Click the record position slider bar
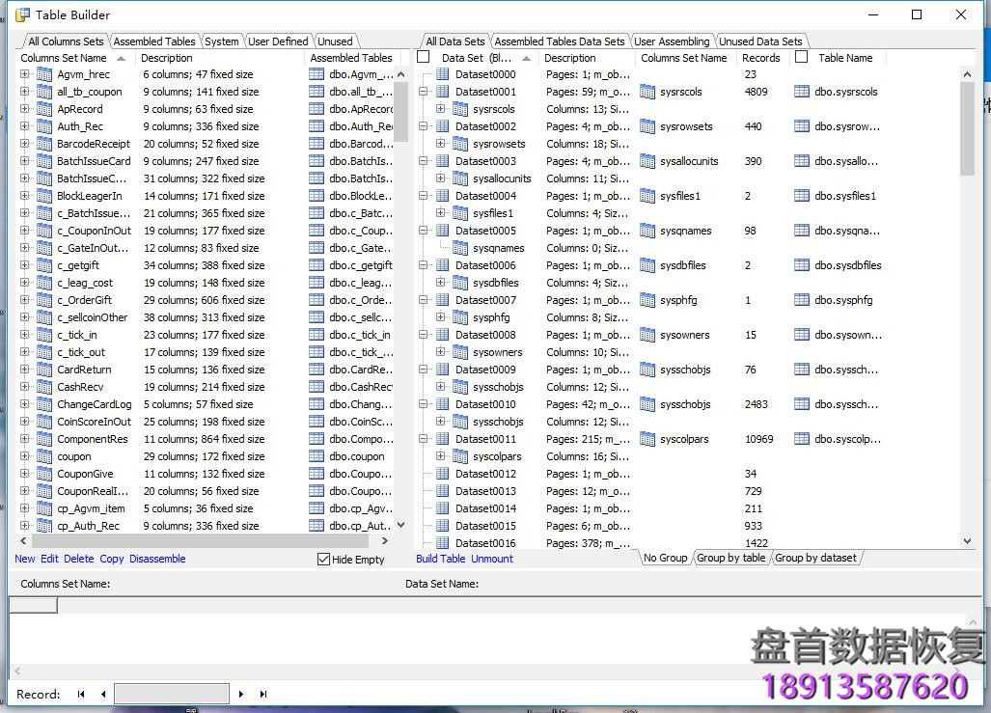 pos(171,694)
